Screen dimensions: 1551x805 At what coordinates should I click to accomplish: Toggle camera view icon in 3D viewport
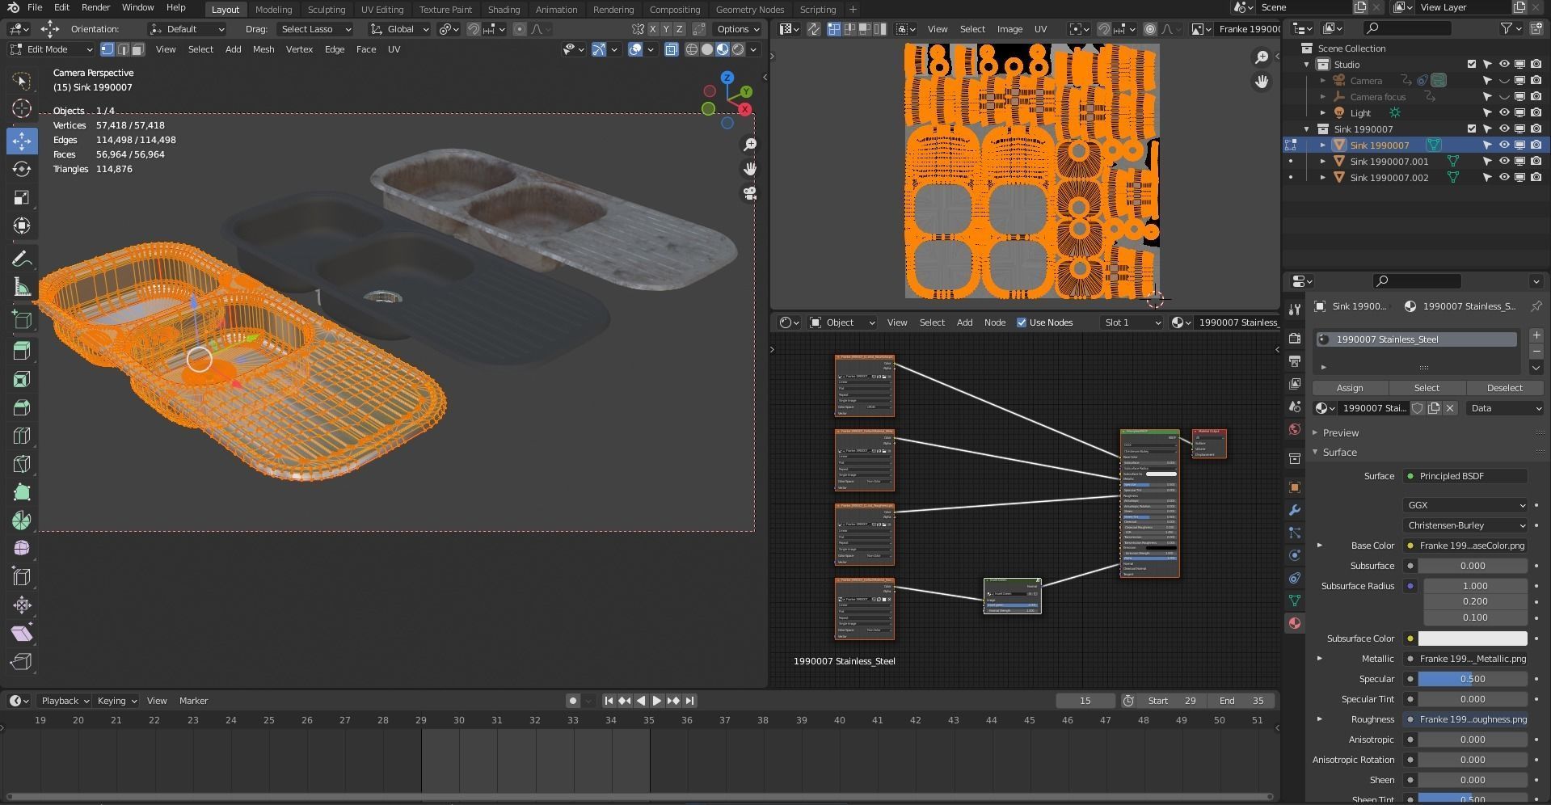pos(750,193)
